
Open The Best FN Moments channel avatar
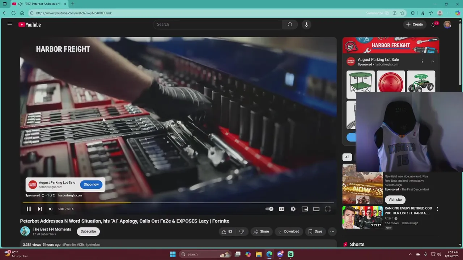(25, 231)
